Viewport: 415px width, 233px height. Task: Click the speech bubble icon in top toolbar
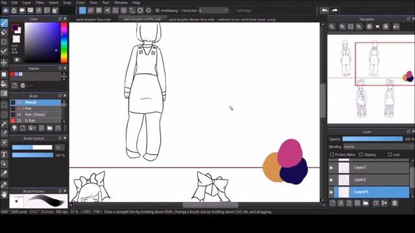(x=22, y=10)
